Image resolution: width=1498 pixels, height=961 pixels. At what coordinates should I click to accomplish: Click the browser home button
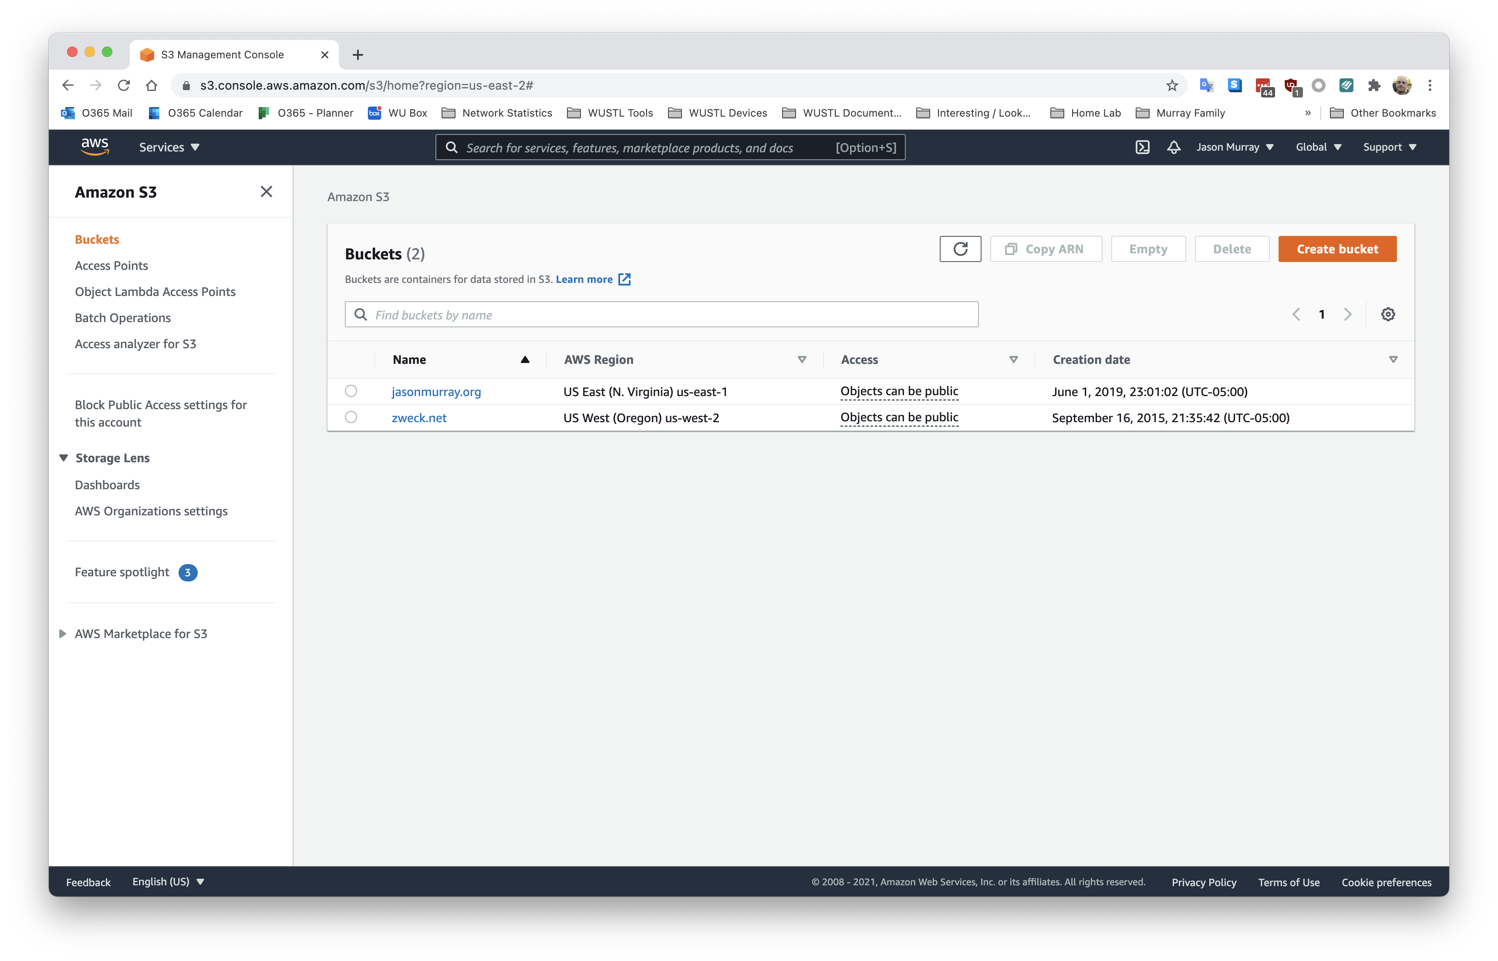151,85
